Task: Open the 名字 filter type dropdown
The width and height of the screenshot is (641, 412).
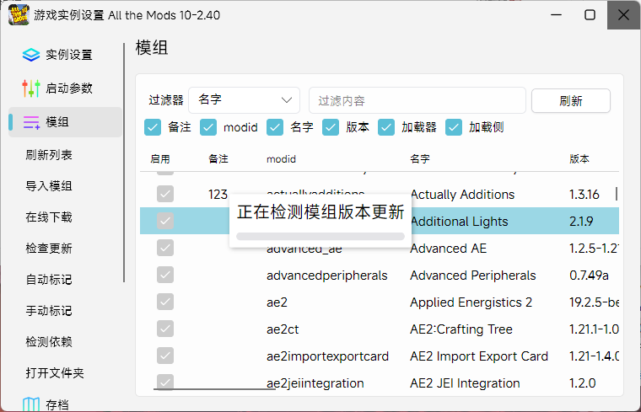Action: coord(245,100)
